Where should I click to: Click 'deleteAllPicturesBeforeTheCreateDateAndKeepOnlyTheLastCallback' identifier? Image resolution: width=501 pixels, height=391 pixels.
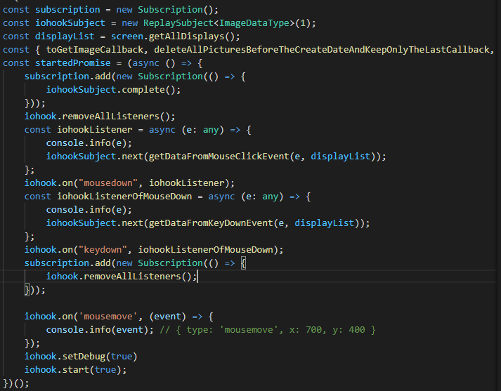point(322,50)
